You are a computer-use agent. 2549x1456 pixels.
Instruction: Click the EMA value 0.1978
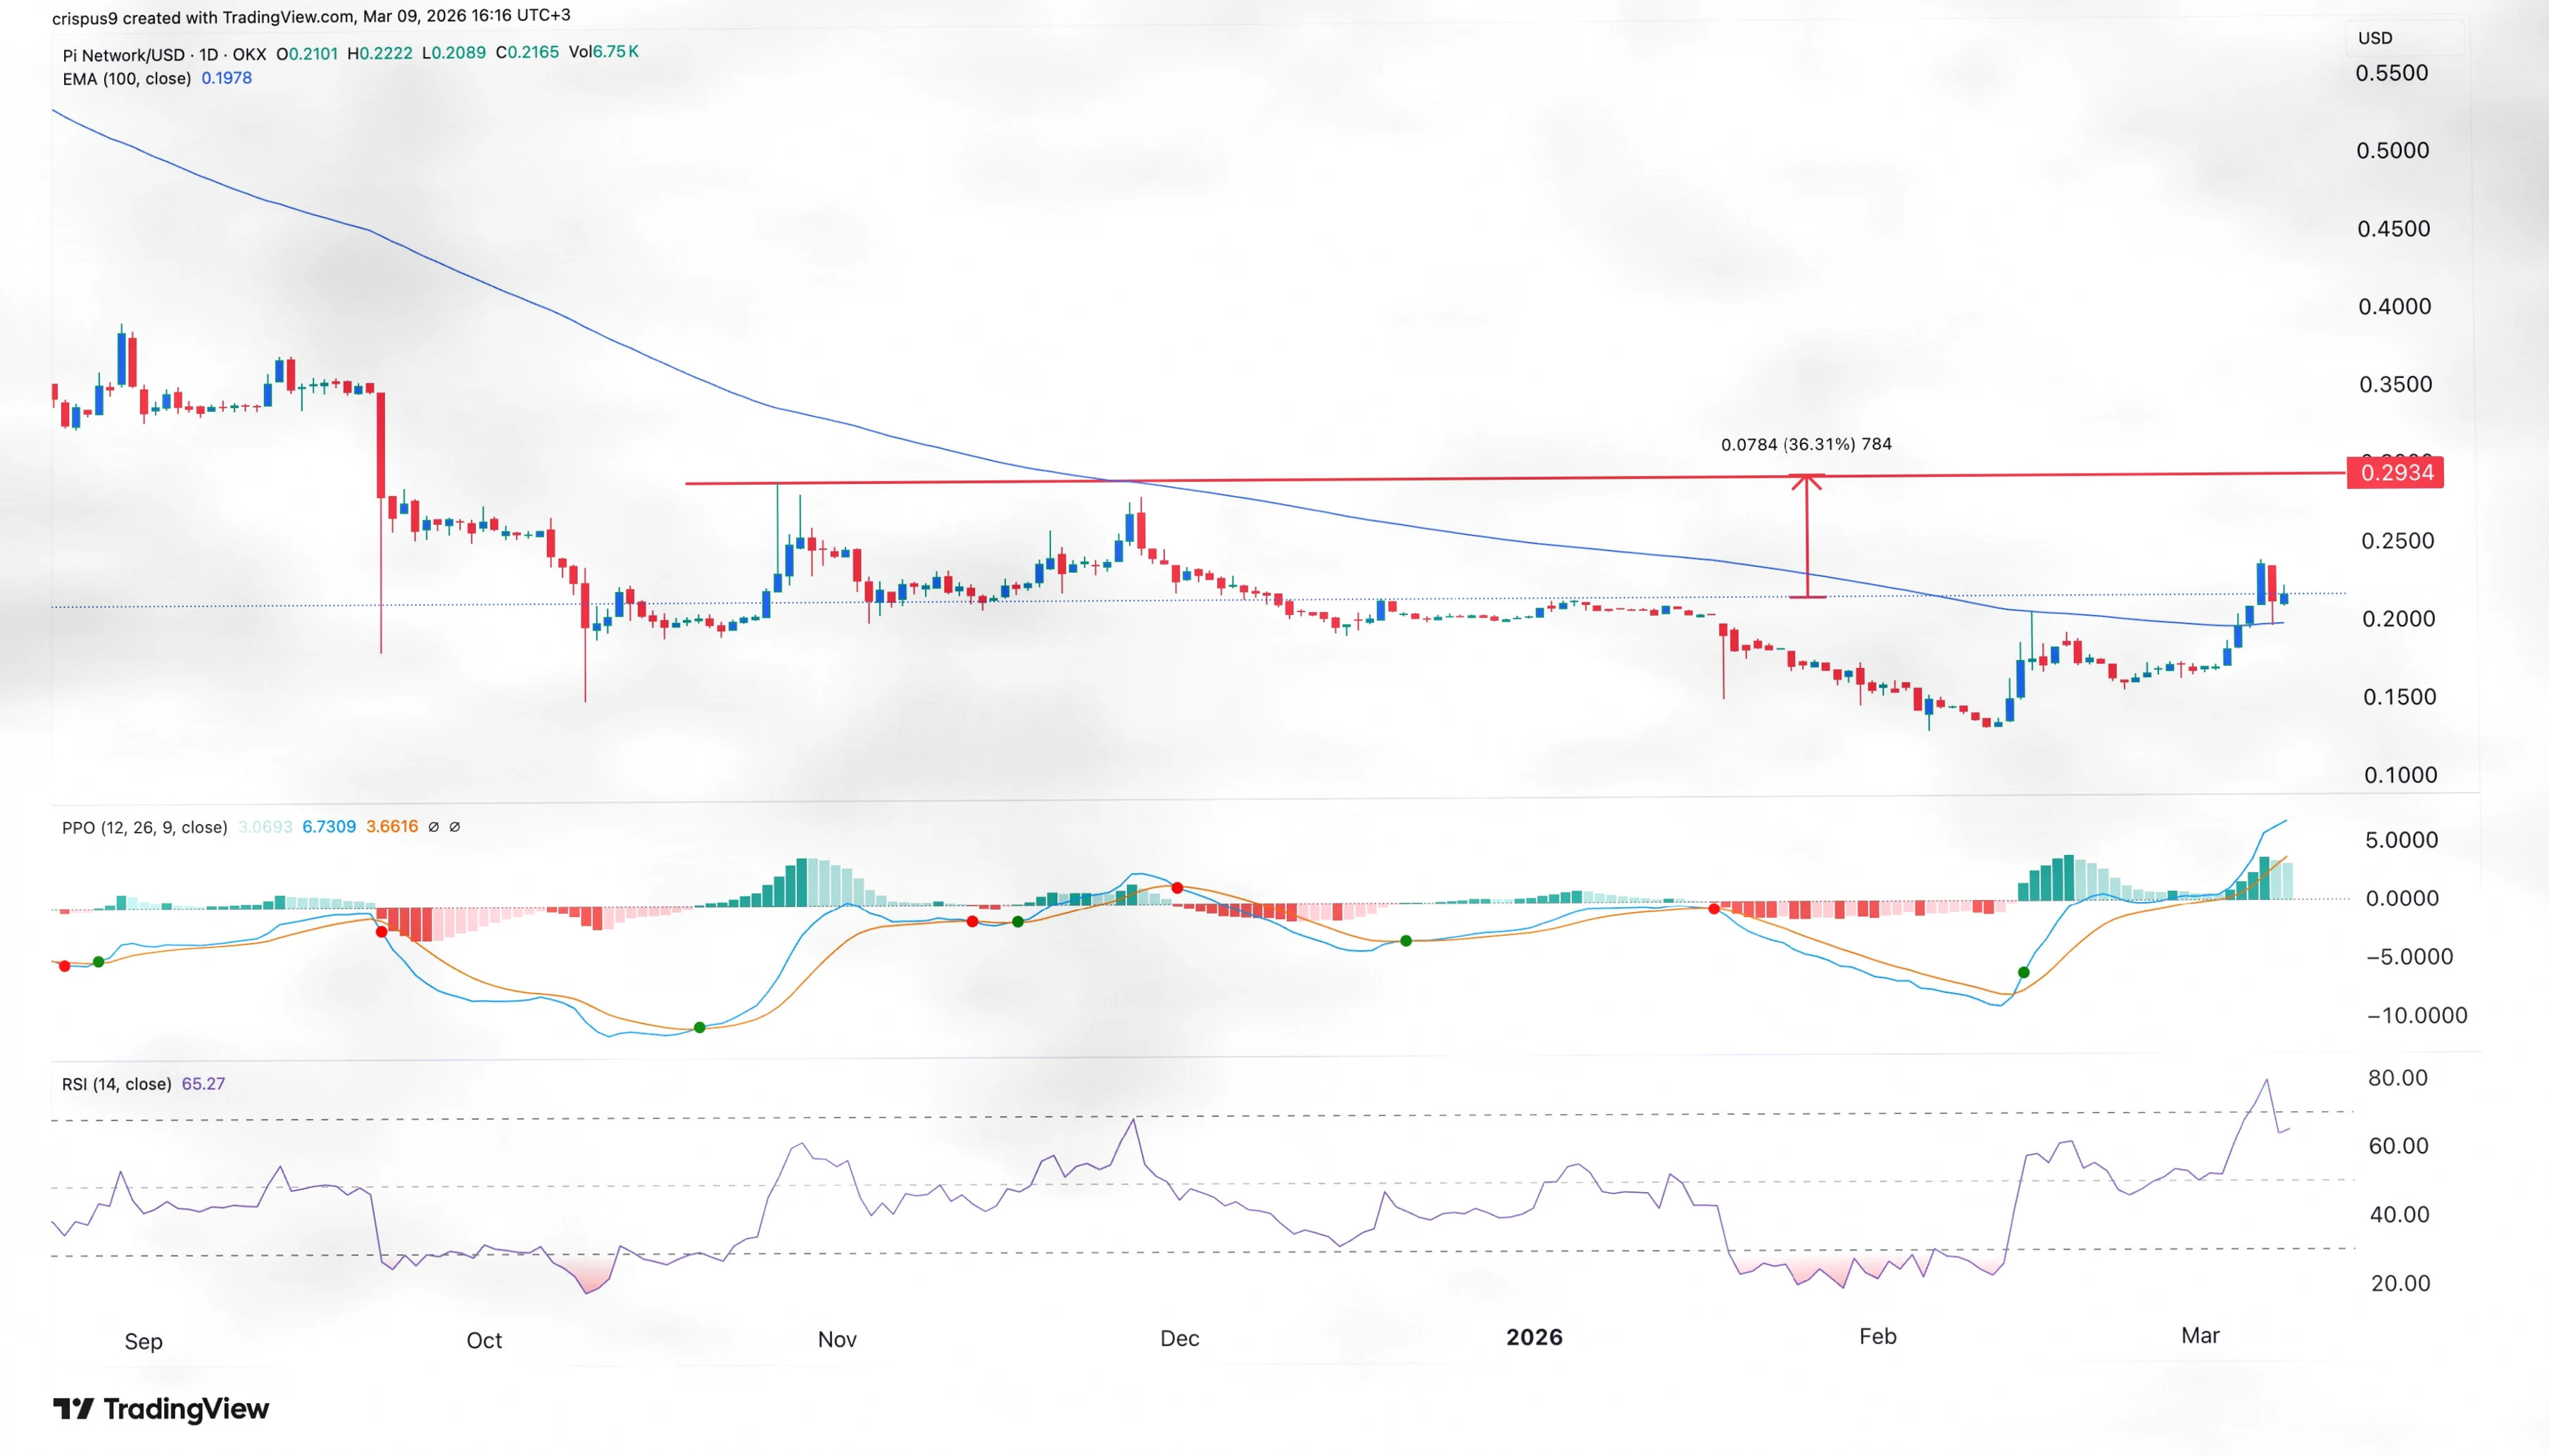tap(226, 78)
